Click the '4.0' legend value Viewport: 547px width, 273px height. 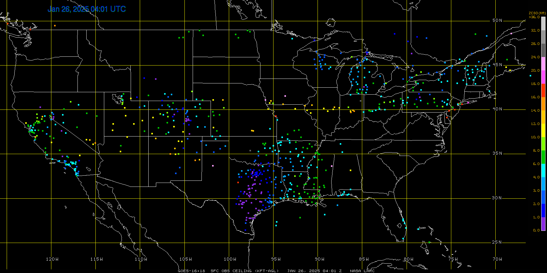pyautogui.click(x=536, y=177)
